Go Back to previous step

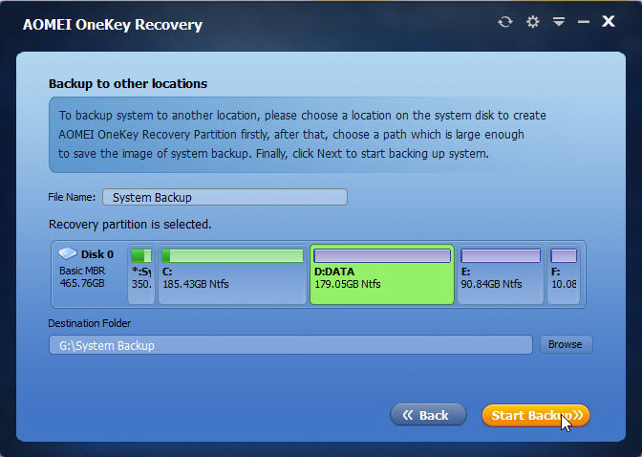click(x=428, y=415)
